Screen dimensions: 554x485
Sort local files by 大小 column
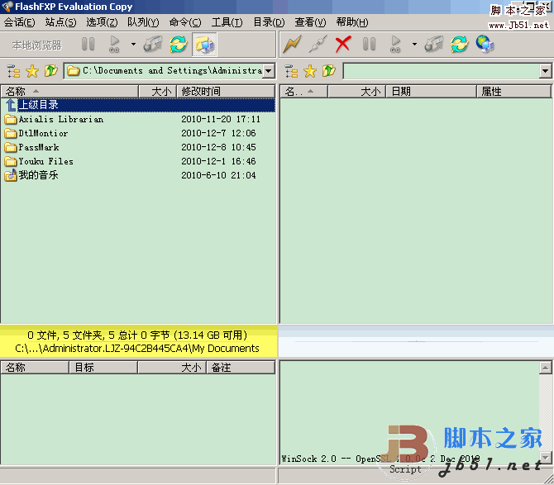(158, 92)
